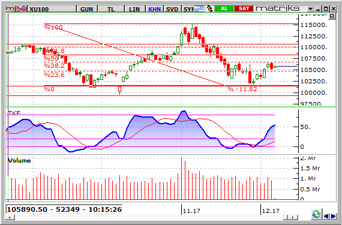The image size is (342, 225).
Task: Click the yellow lightning bolt icon
Action: pyautogui.click(x=209, y=9)
